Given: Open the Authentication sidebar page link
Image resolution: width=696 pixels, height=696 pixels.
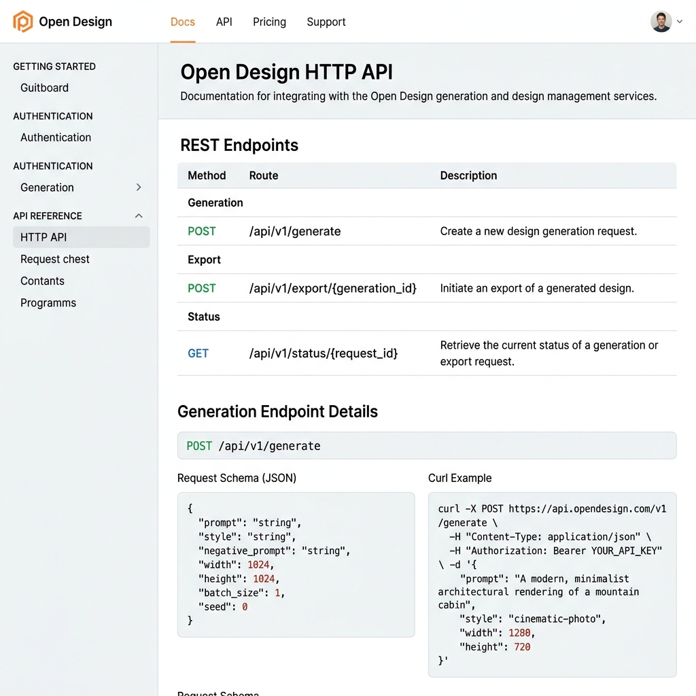Looking at the screenshot, I should [x=56, y=137].
